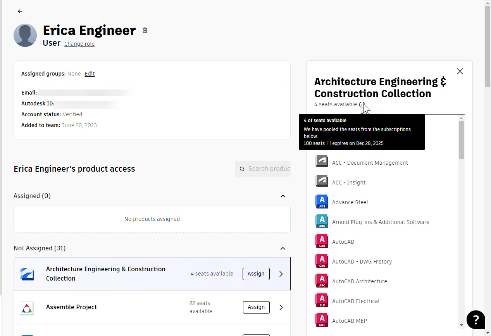Go back using the left arrow icon
Viewport: 491px width, 336px height.
coord(20,11)
